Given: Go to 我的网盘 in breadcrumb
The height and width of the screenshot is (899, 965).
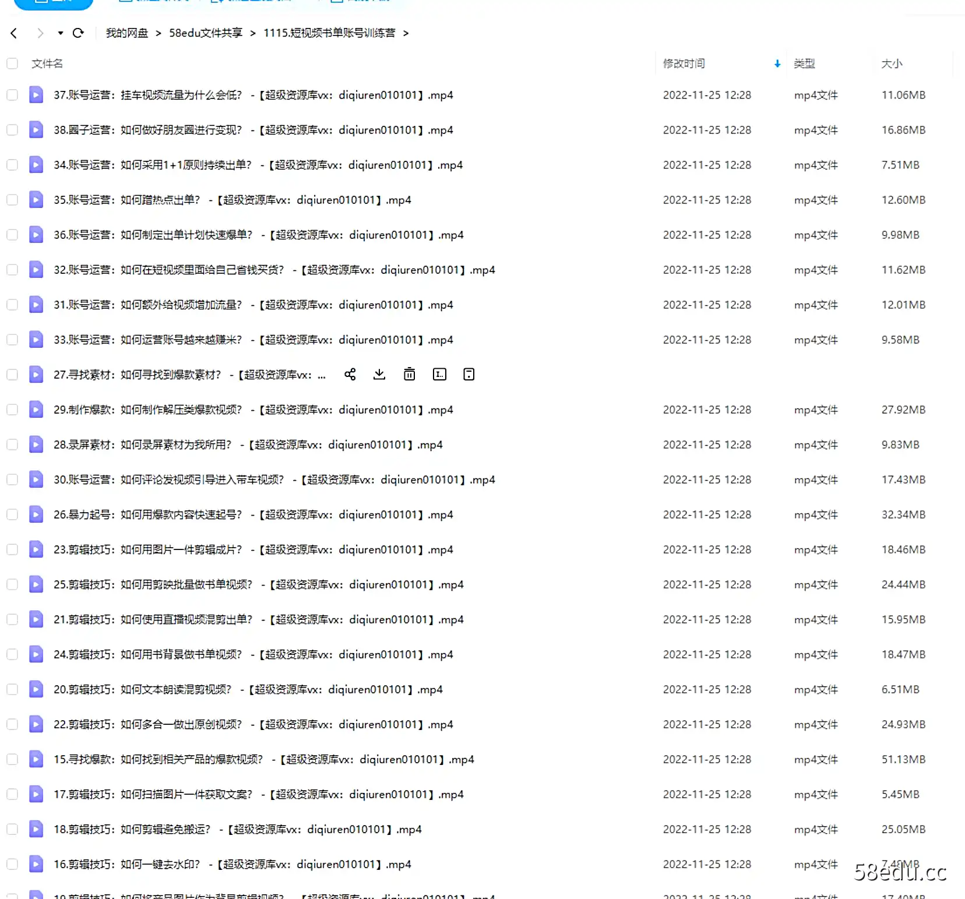Looking at the screenshot, I should tap(127, 33).
